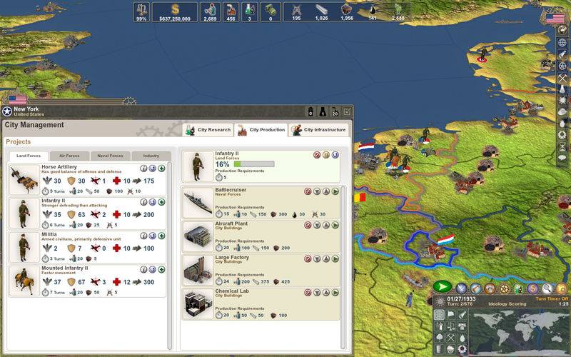
Task: Select the Naval Forces tab
Action: [x=110, y=156]
